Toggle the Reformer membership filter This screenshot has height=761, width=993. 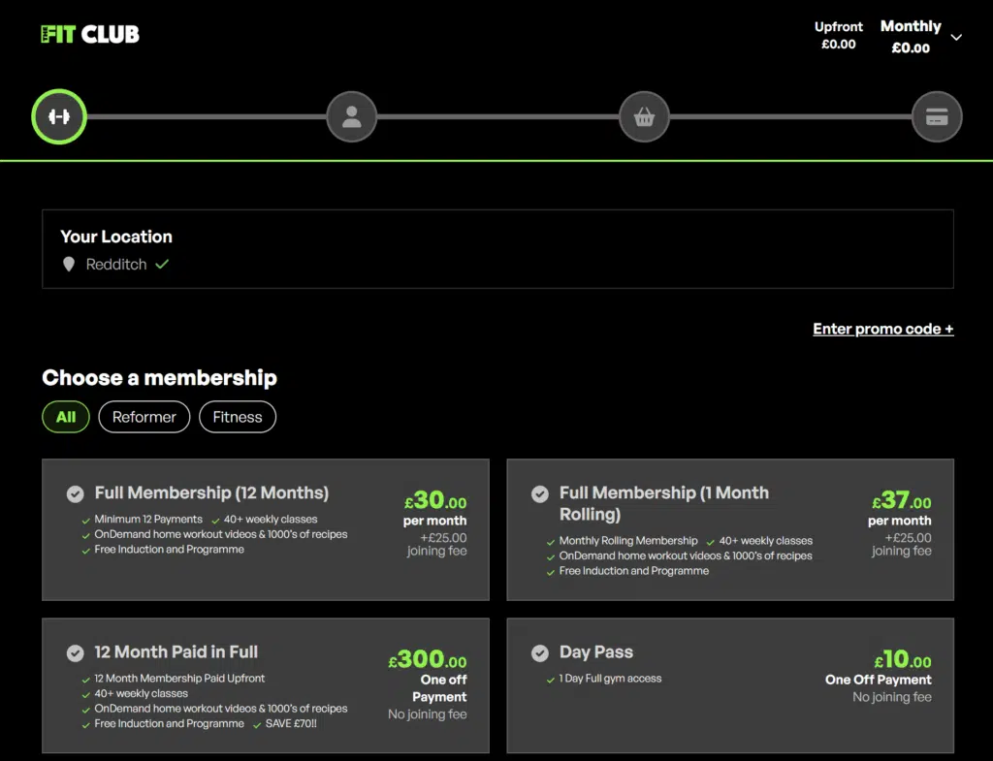coord(144,417)
